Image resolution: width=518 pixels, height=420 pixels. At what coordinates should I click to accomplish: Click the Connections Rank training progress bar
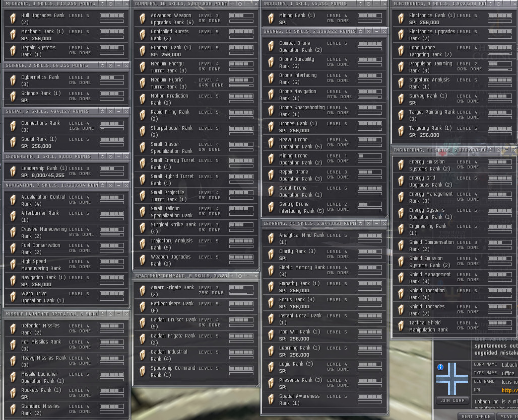click(112, 129)
